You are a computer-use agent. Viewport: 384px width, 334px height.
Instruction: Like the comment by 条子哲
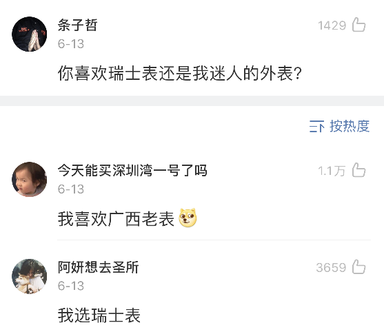point(358,25)
